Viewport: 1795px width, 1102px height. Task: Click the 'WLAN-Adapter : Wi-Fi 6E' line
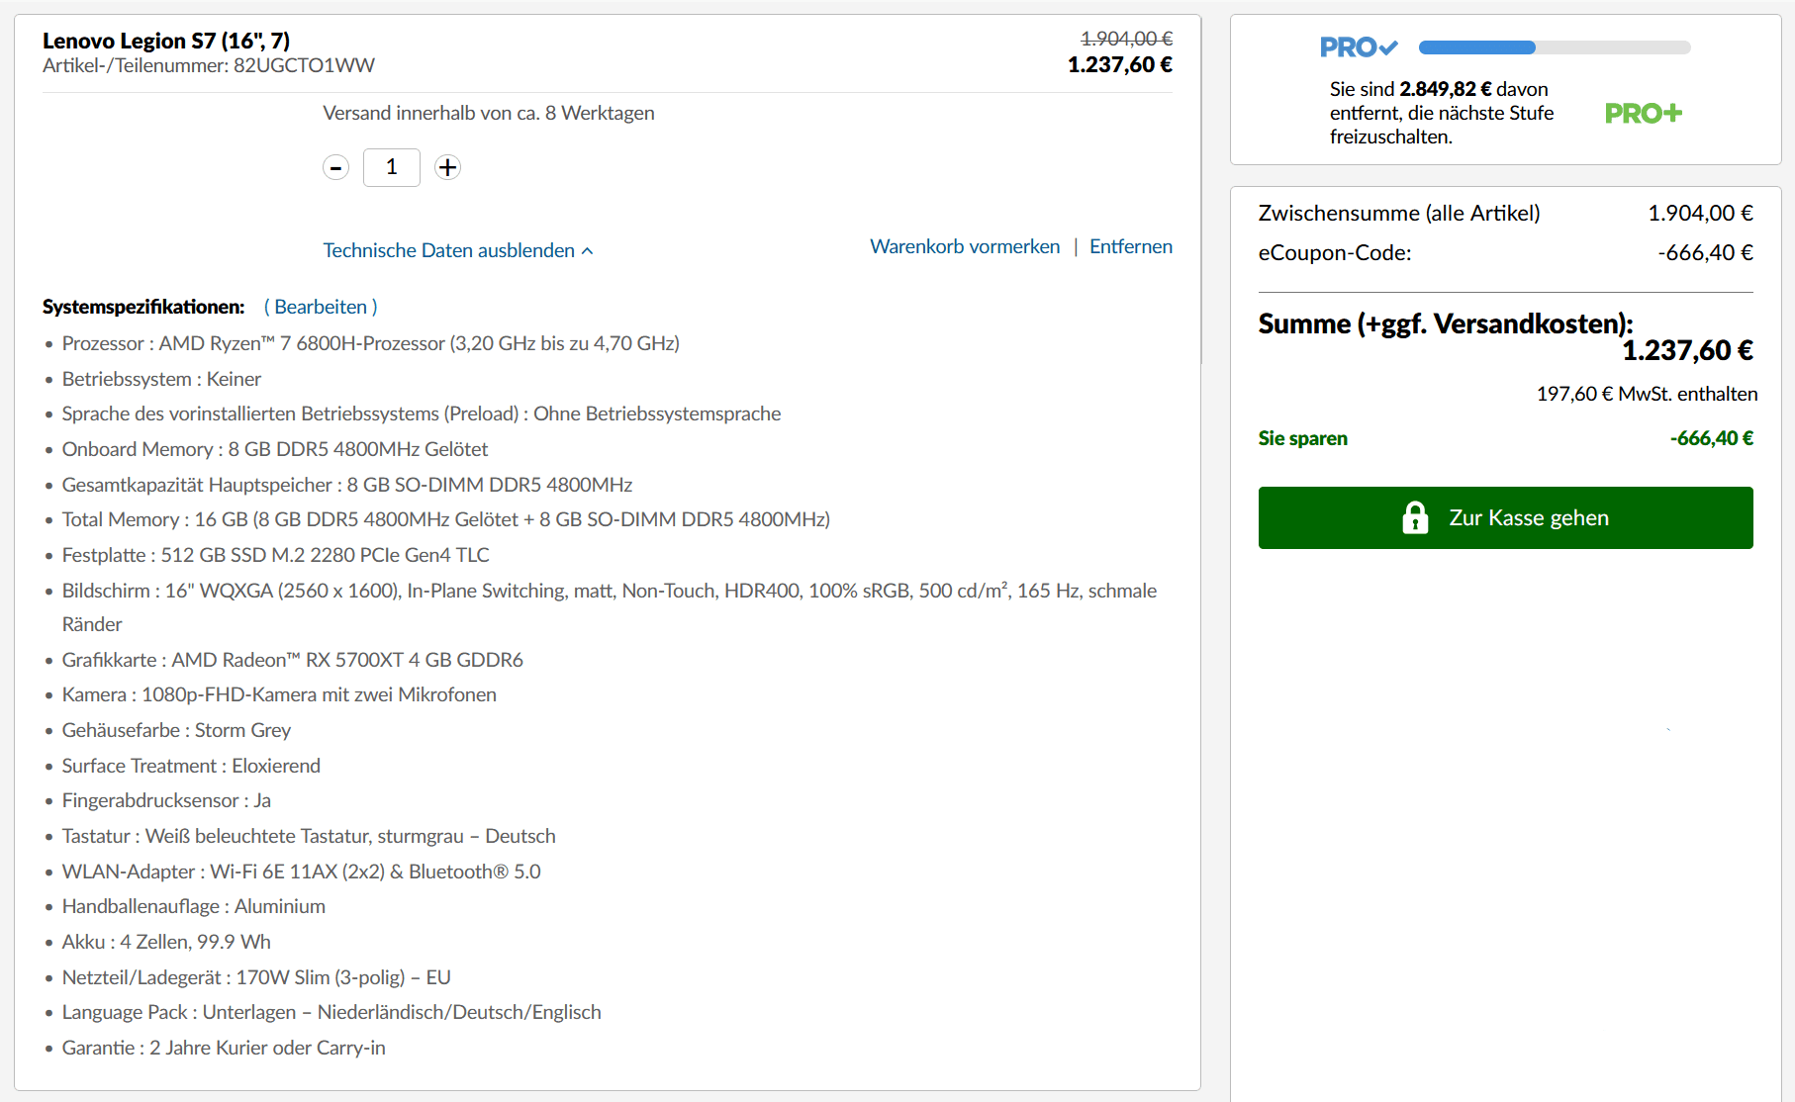click(302, 872)
